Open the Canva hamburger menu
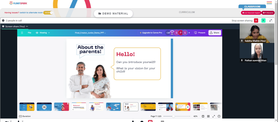Screen dimensions: 278x122 click(22, 33)
